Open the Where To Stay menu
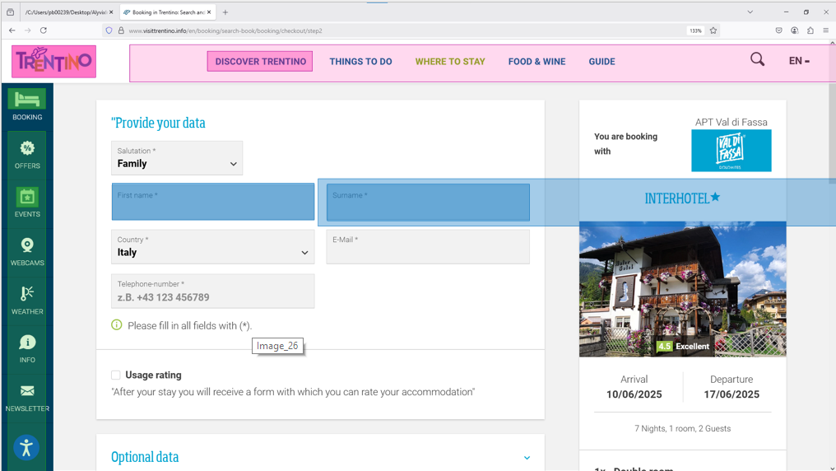 point(450,62)
